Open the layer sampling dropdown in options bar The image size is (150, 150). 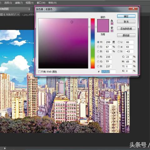coord(15,9)
